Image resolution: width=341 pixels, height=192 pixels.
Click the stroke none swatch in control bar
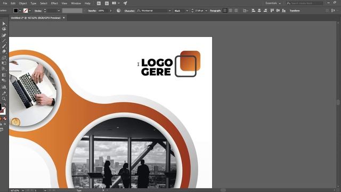[x=26, y=11]
